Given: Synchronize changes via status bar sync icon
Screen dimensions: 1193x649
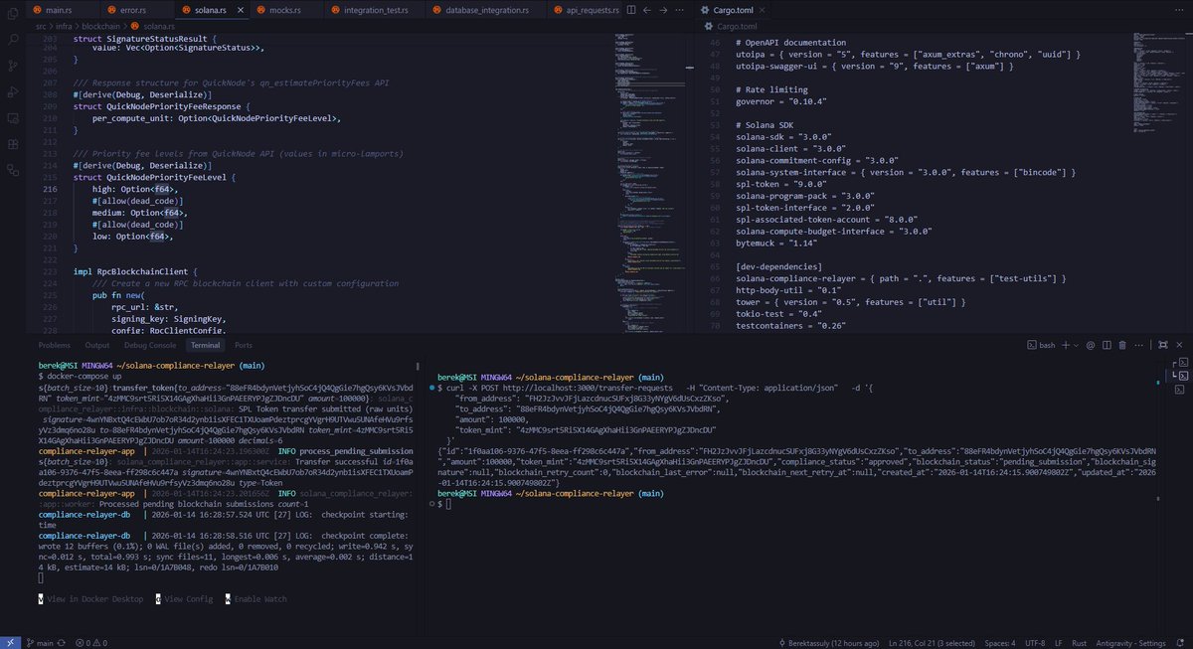Looking at the screenshot, I should tap(61, 642).
